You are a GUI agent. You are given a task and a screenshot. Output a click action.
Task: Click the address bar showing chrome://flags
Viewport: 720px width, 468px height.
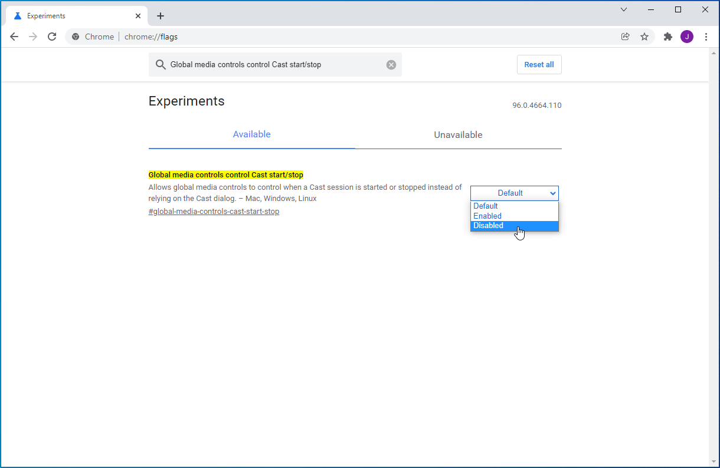tap(354, 37)
